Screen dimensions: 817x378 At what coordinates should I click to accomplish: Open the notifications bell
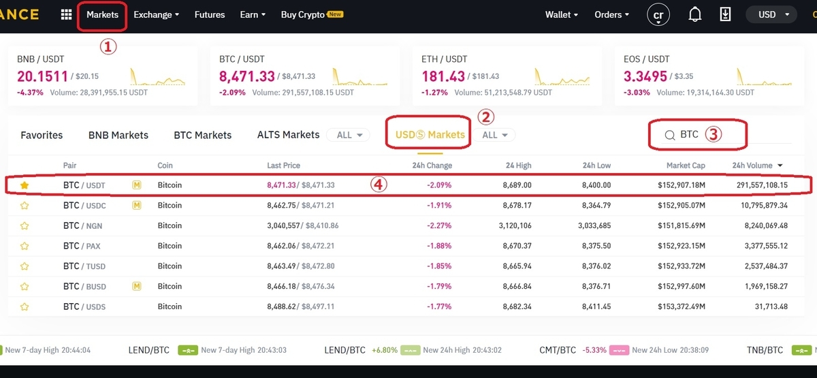tap(695, 14)
